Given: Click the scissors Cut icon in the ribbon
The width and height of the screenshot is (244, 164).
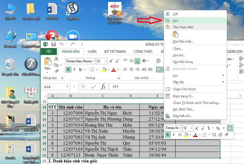Looking at the screenshot, I should pos(56,59).
